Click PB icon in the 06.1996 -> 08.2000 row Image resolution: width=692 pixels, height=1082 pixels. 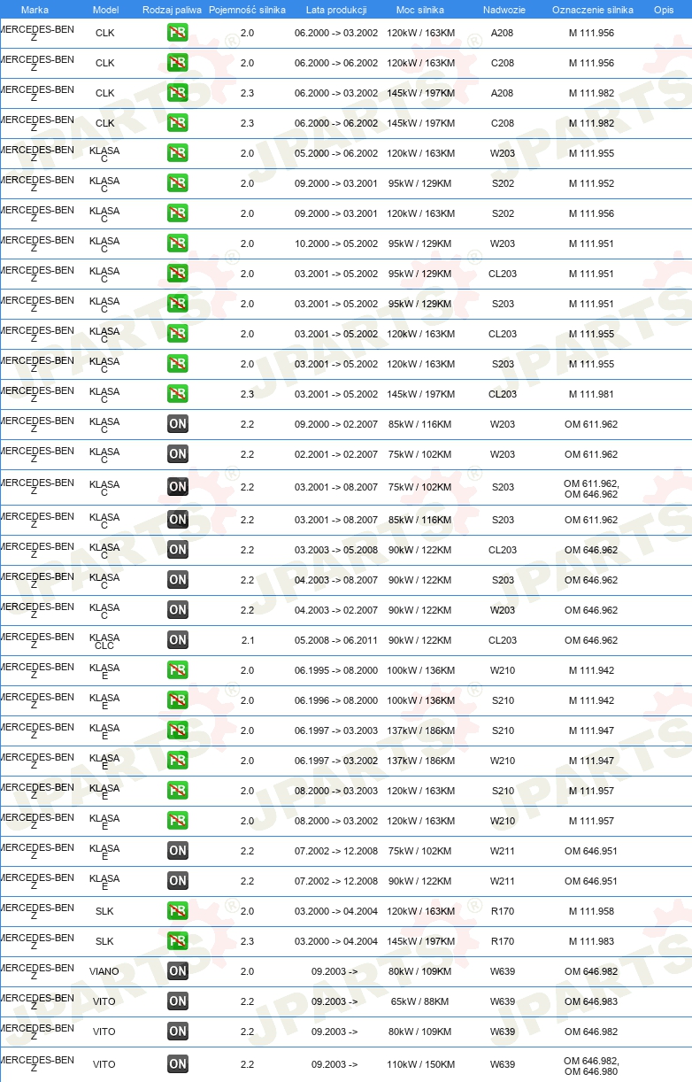pyautogui.click(x=178, y=700)
